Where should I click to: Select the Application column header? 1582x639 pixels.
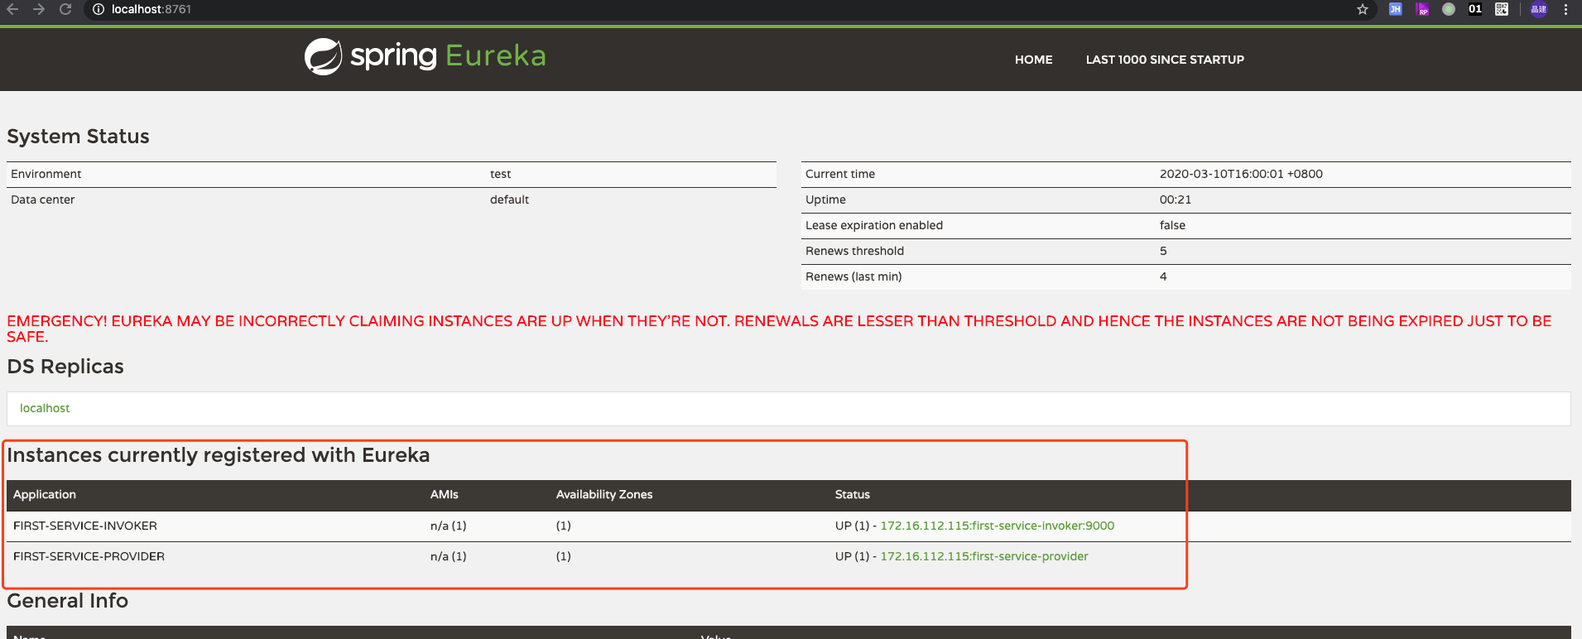point(45,494)
